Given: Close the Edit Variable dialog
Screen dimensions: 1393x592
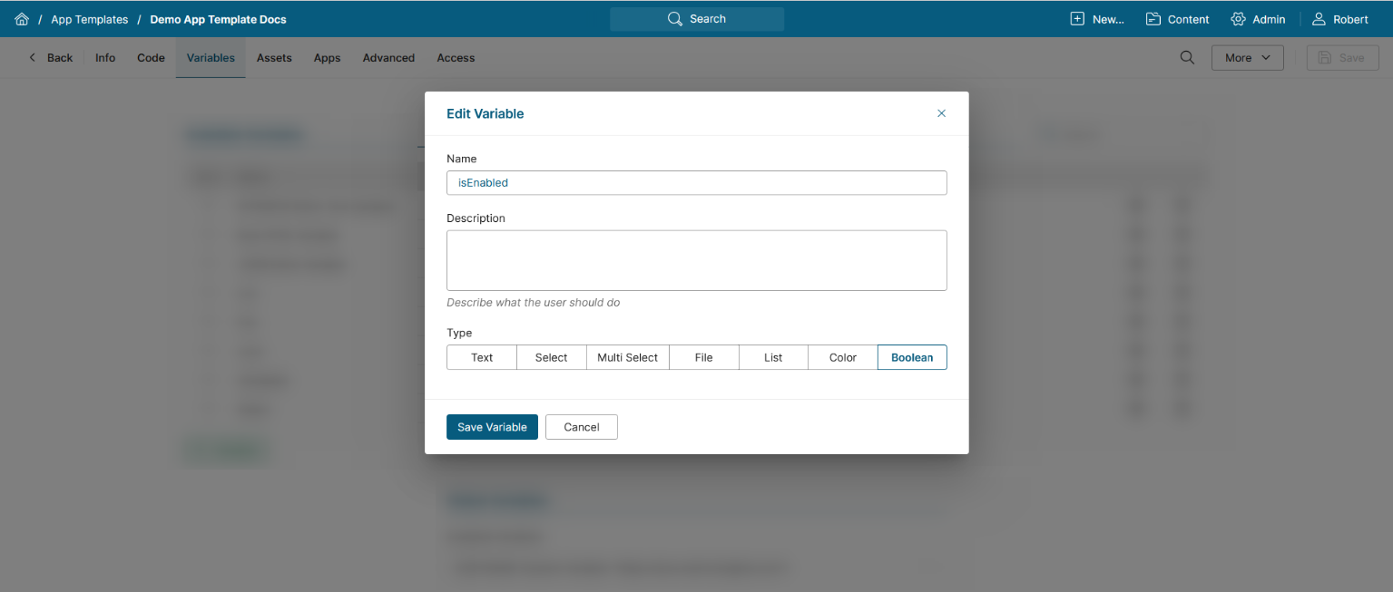Looking at the screenshot, I should tap(941, 113).
